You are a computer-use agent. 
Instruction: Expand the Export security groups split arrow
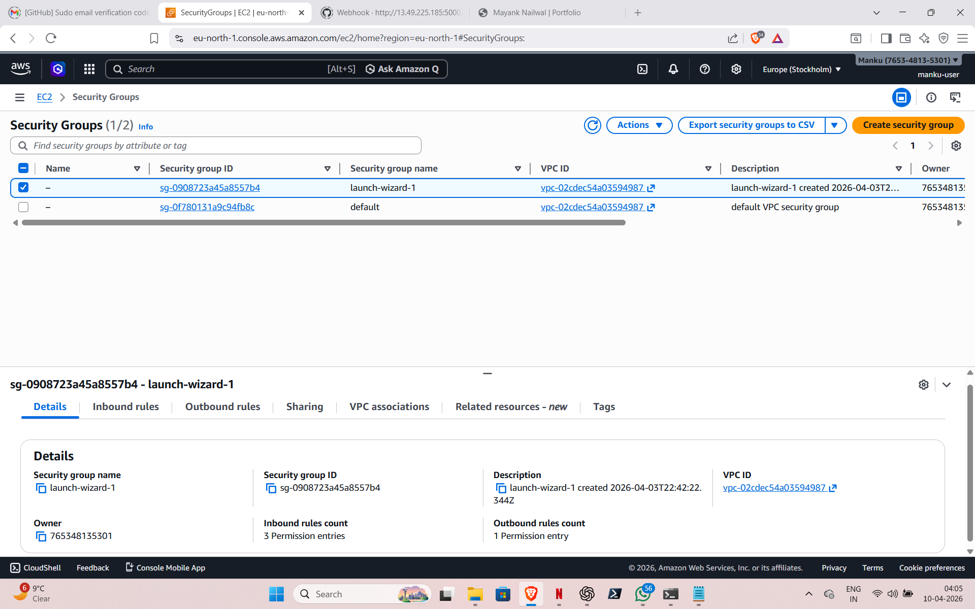834,125
